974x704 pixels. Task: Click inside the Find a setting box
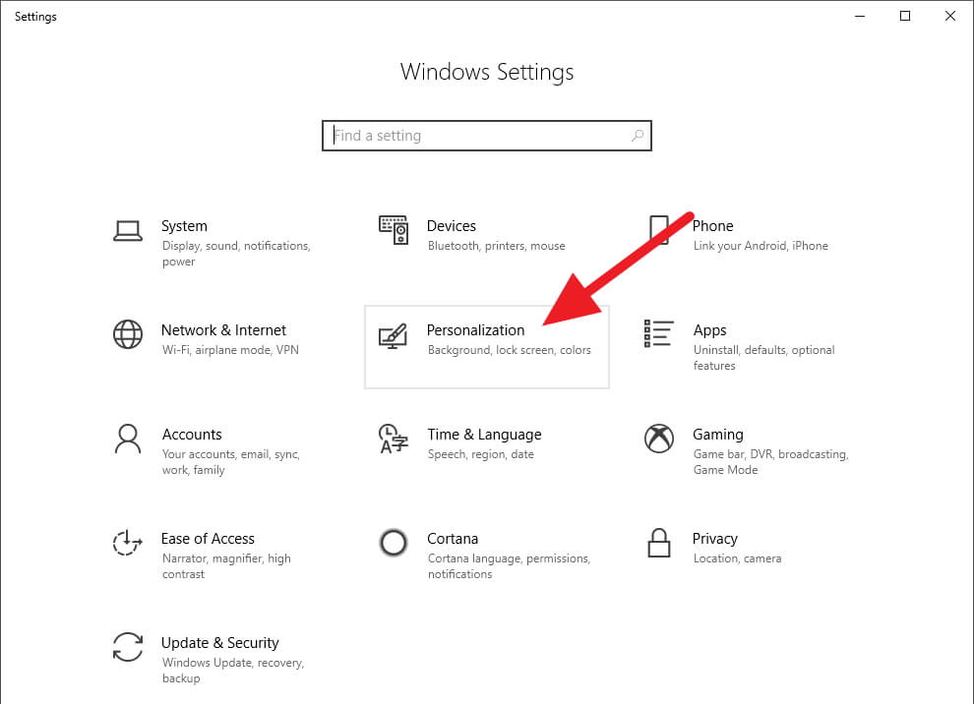pos(487,136)
